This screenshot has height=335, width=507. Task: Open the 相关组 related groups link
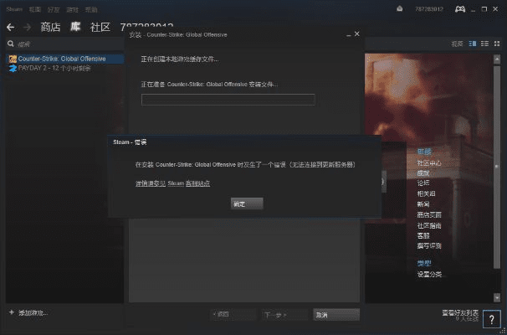click(x=426, y=193)
